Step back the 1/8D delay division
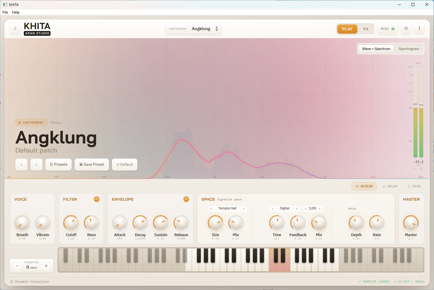Screen dimensions: 434x290 pos(305,208)
